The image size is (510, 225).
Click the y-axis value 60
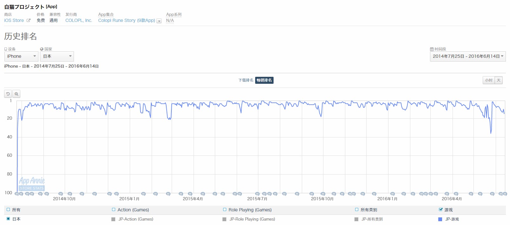(x=10, y=155)
